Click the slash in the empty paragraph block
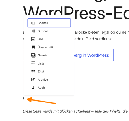The width and height of the screenshot is (129, 121). click(x=23, y=99)
